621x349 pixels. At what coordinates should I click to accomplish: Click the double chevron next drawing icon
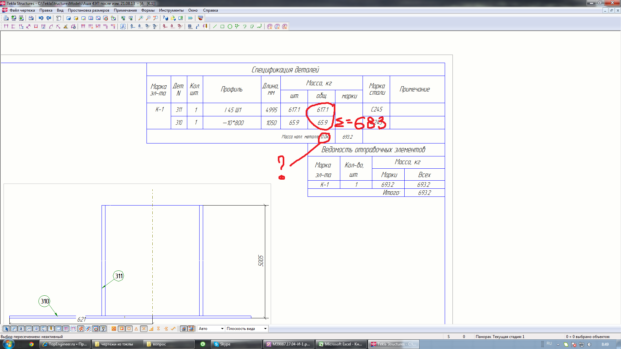click(191, 18)
